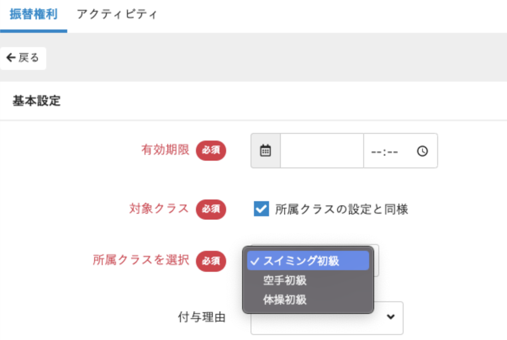
Task: Click the --:-- time input
Action: tap(400, 151)
